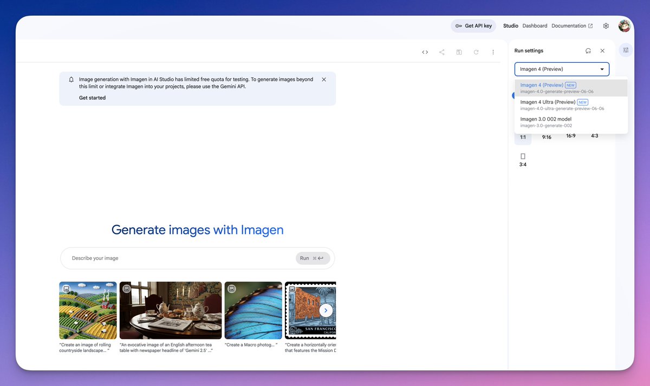The width and height of the screenshot is (650, 386).
Task: Click the 'Create a horizontally orie' caption
Action: 310,348
